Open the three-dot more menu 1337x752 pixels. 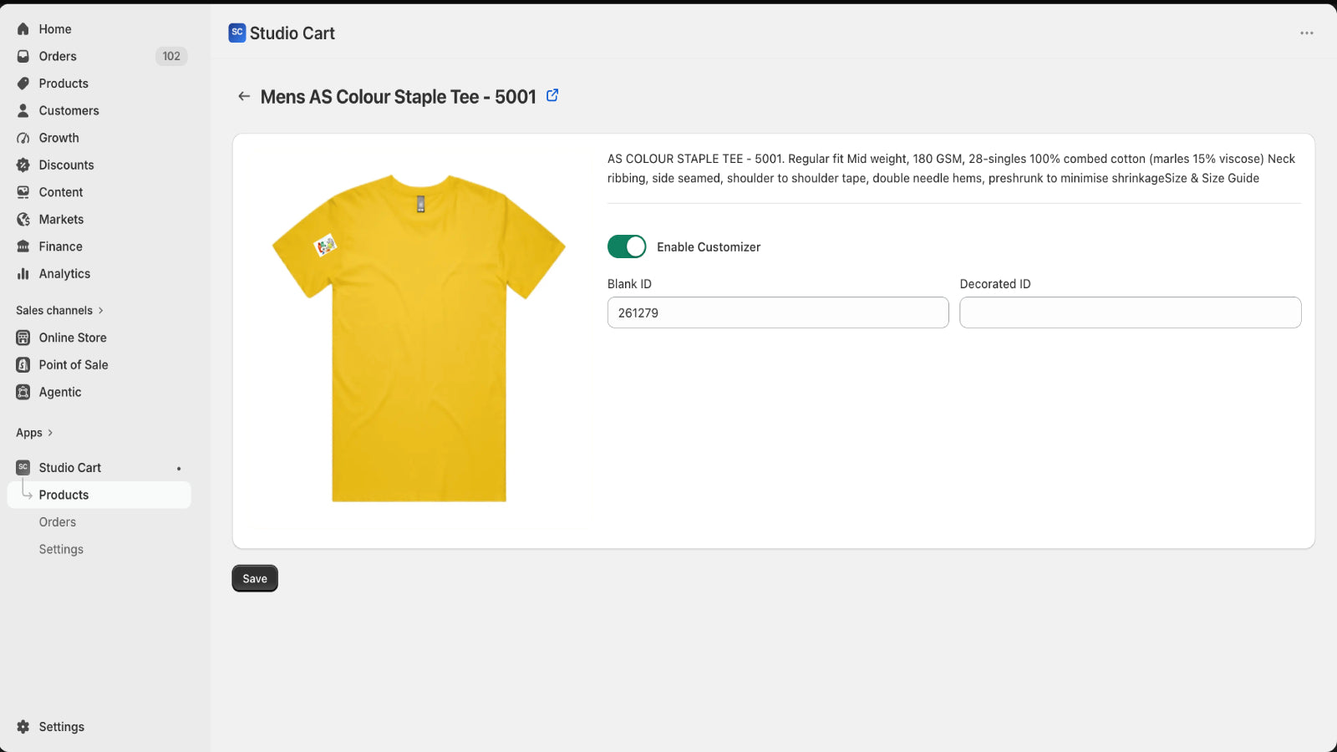tap(1307, 33)
